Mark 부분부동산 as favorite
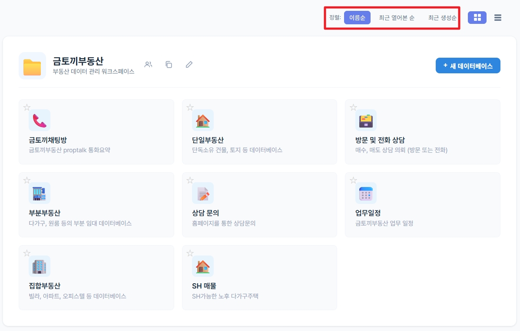The width and height of the screenshot is (520, 331). 27,180
